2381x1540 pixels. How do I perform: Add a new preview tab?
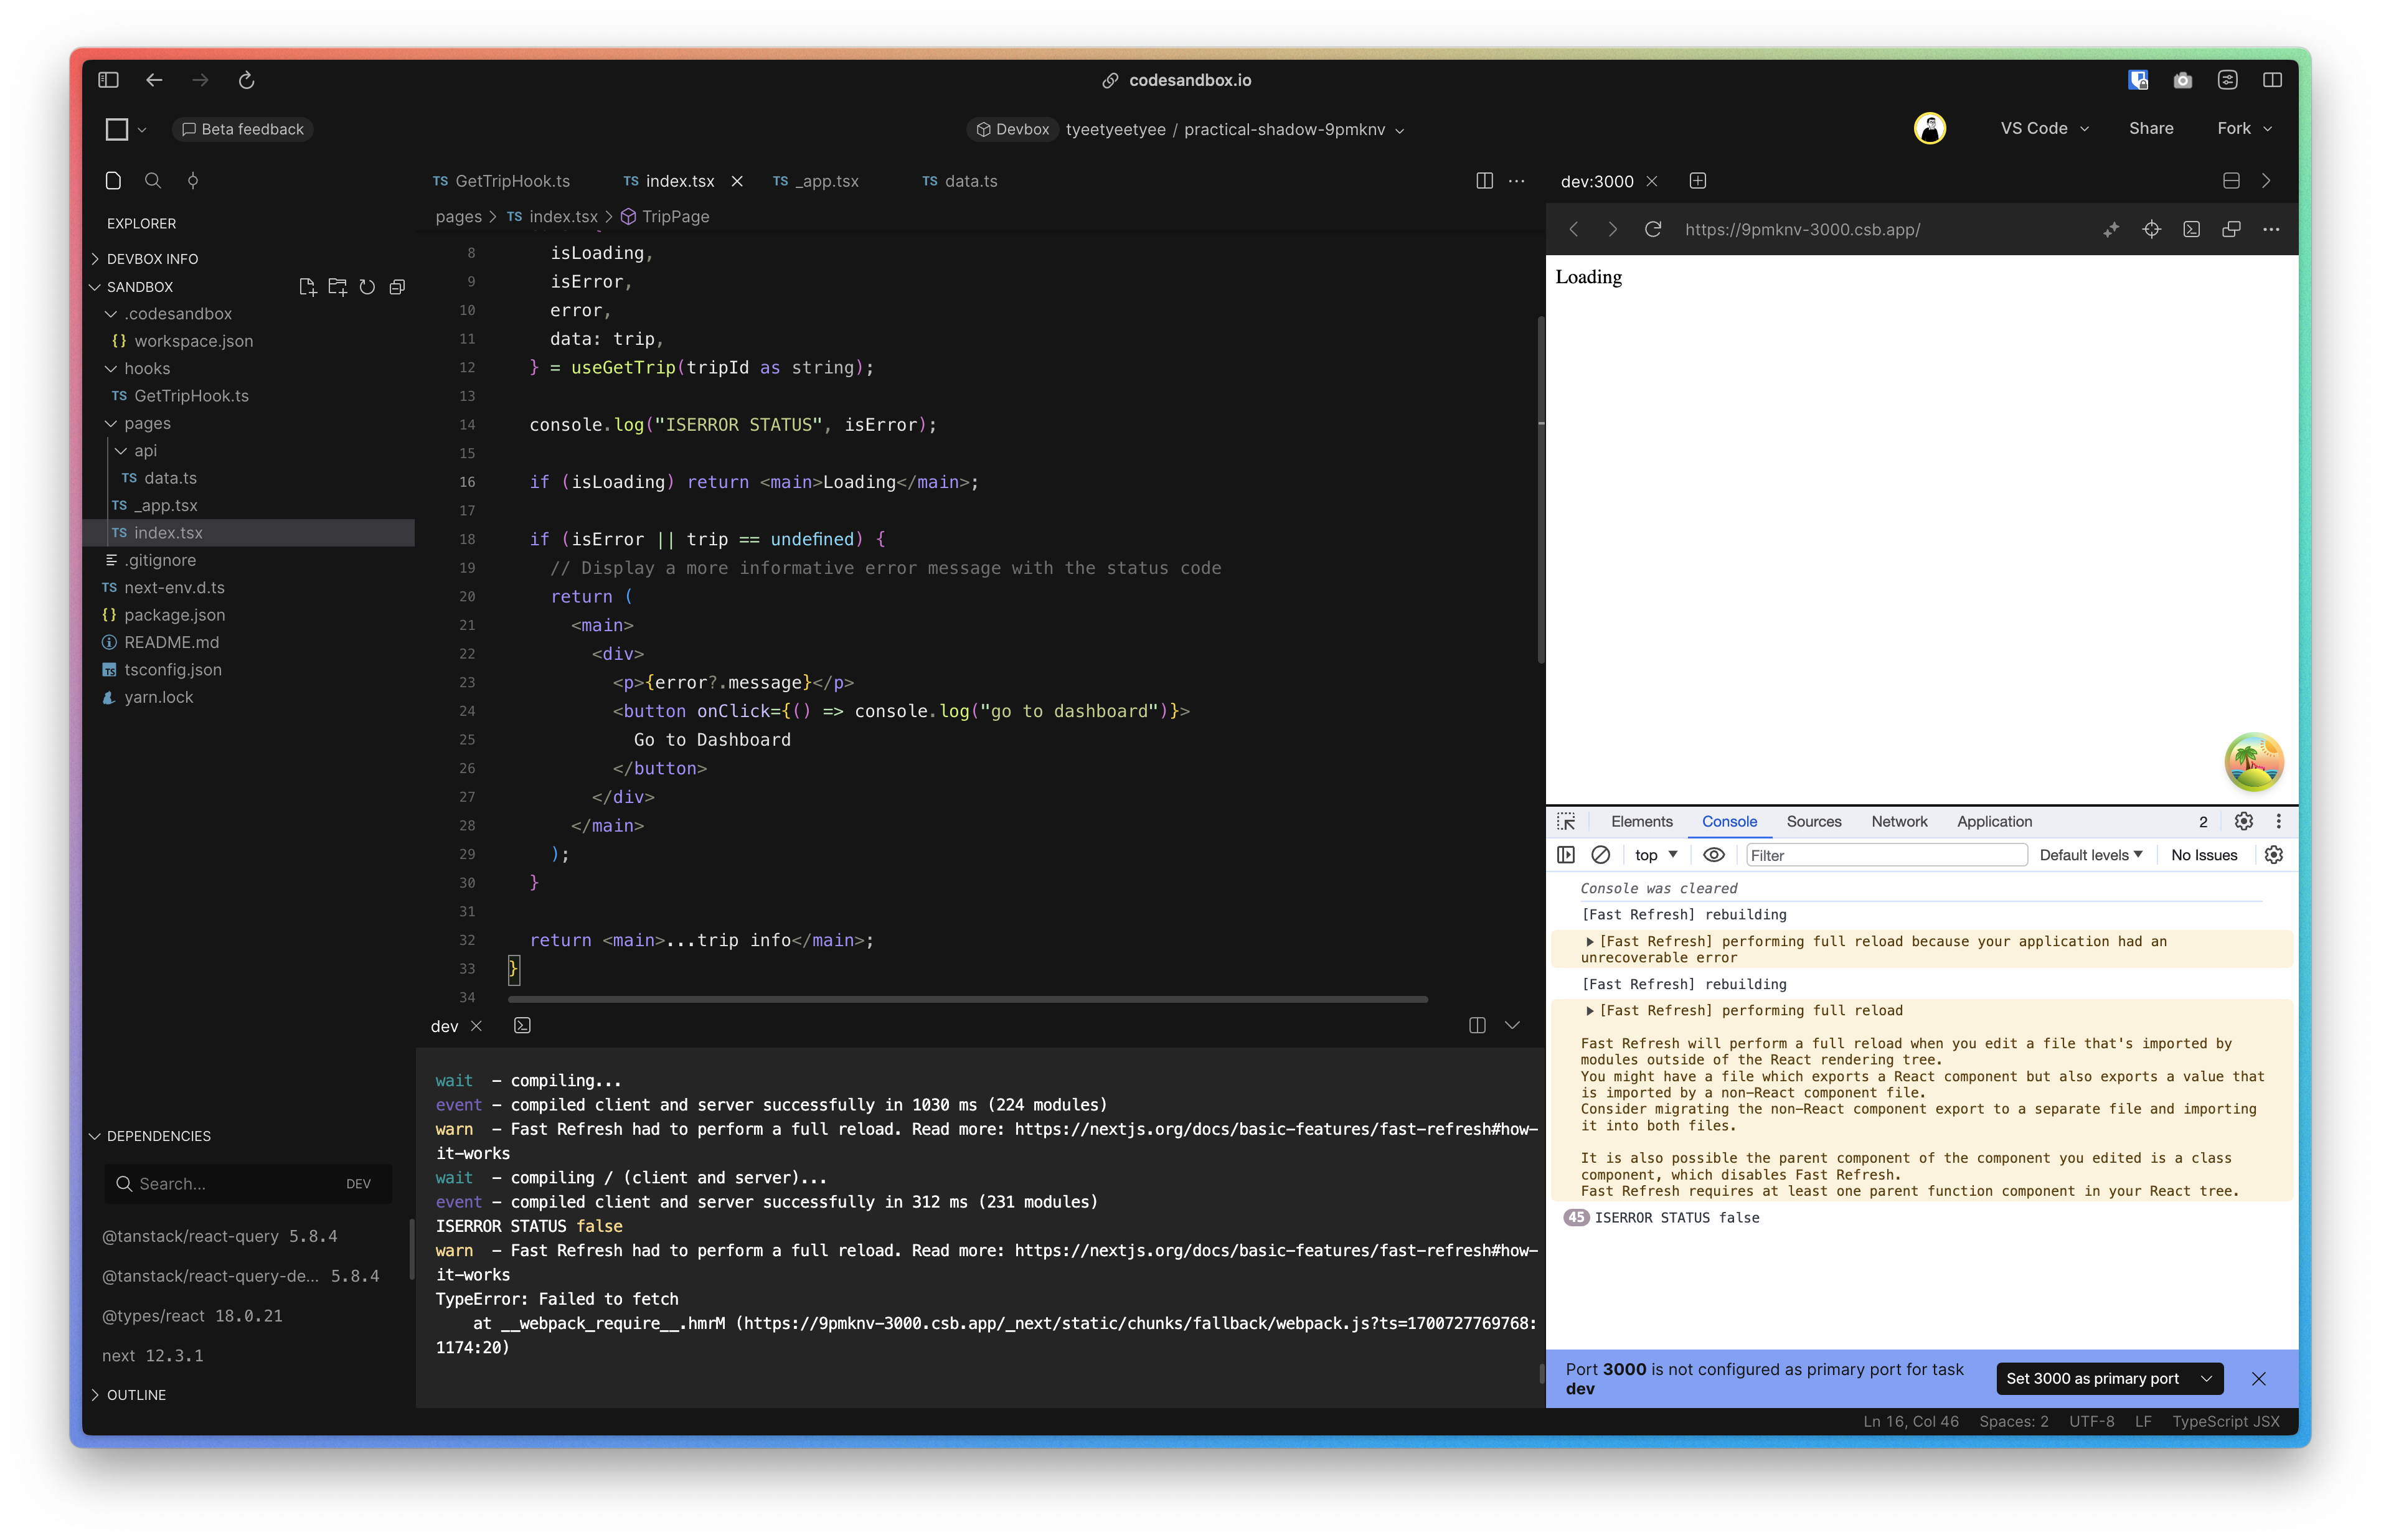(x=1698, y=181)
